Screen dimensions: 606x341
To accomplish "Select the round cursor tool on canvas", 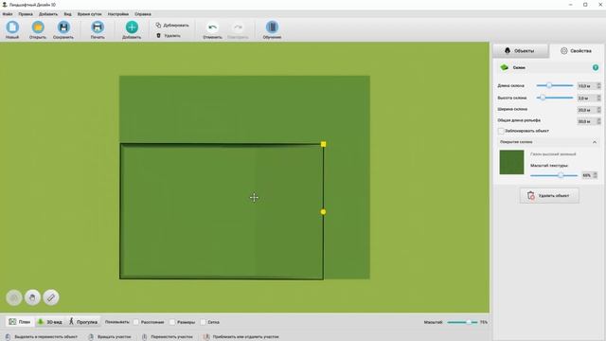I will coord(14,297).
